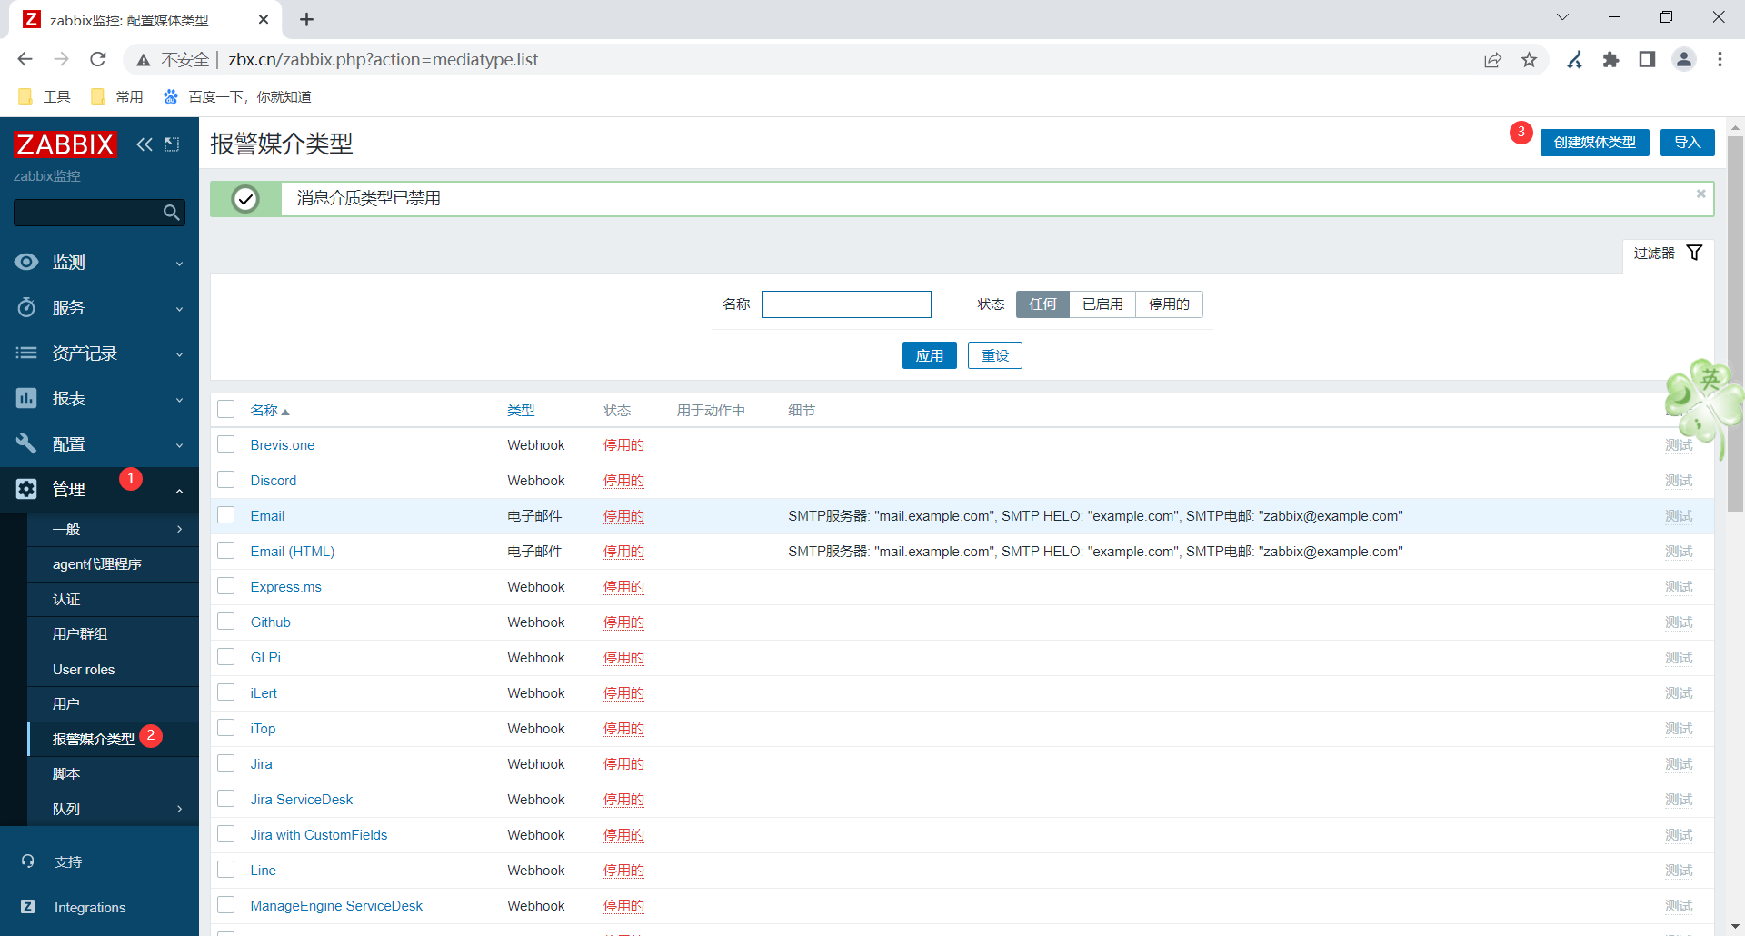Viewport: 1745px width, 936px height.
Task: Open 用户群组 user groups menu item
Action: pos(113,634)
